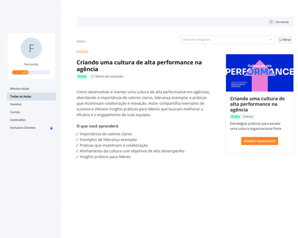Click the Voltar link

[x=81, y=41]
